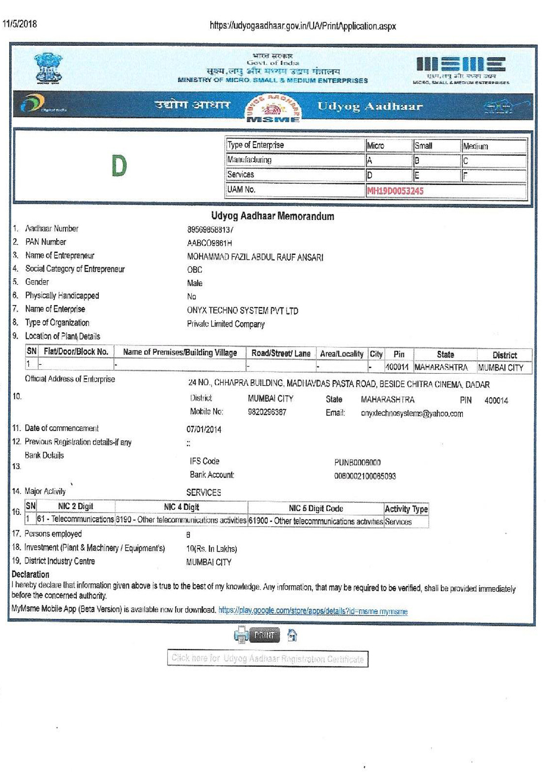Click the printer icon beside PRINT
This screenshot has width=546, height=772.
point(241,634)
